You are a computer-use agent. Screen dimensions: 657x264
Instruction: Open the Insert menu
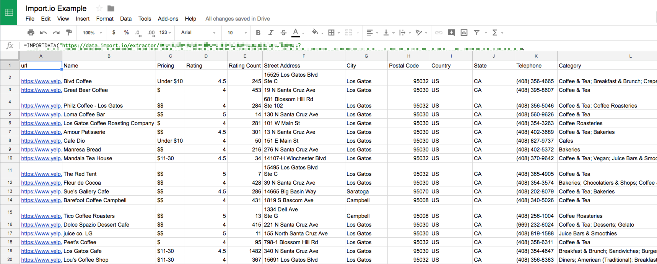83,19
